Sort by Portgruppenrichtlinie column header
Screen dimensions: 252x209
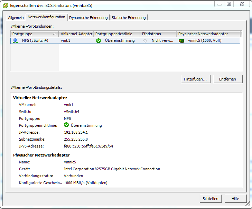pyautogui.click(x=116, y=34)
